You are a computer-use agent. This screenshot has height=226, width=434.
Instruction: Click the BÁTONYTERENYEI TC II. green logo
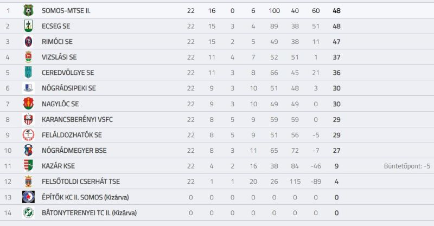pyautogui.click(x=28, y=212)
